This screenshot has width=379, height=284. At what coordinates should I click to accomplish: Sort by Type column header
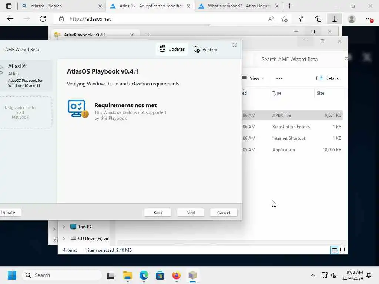(x=292, y=93)
